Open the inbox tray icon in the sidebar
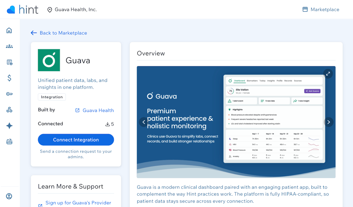The width and height of the screenshot is (353, 207). tap(9, 142)
